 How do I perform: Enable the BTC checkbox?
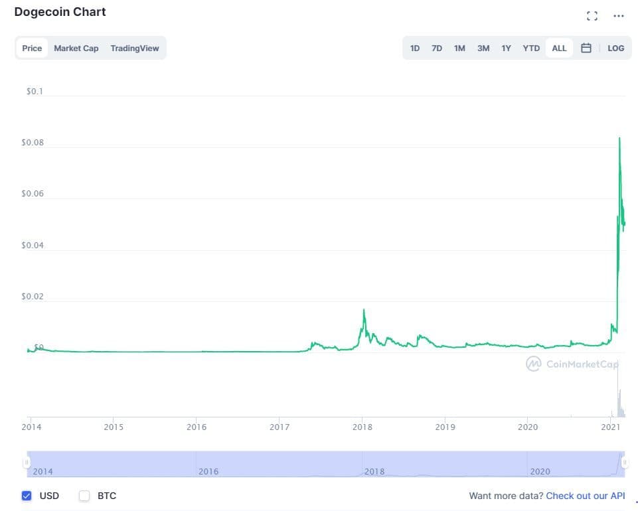pos(84,496)
